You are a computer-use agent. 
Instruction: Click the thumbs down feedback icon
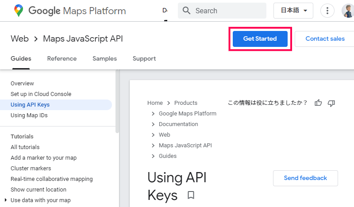[x=331, y=103]
